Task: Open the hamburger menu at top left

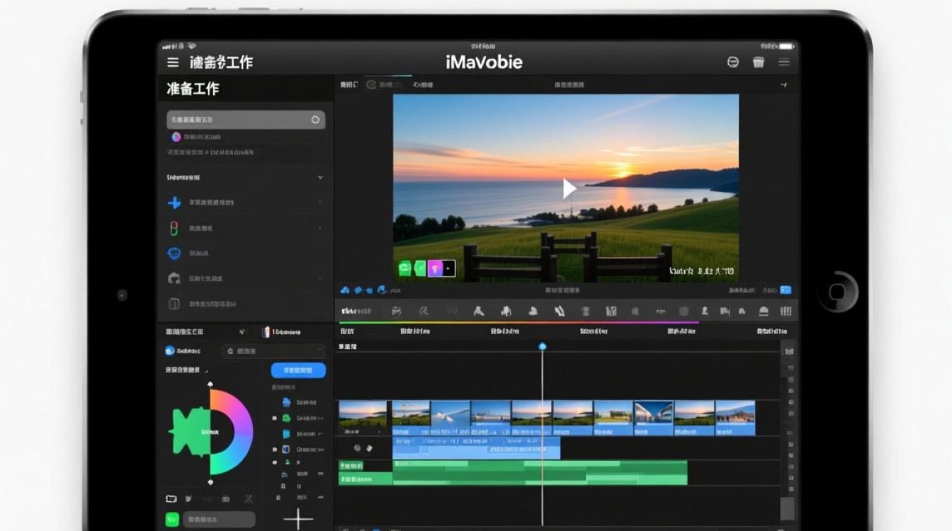Action: (173, 62)
